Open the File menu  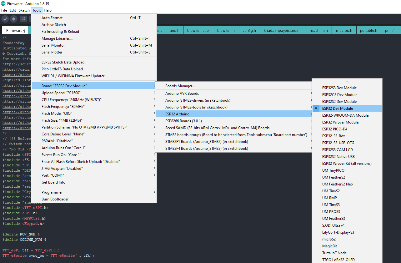point(4,10)
